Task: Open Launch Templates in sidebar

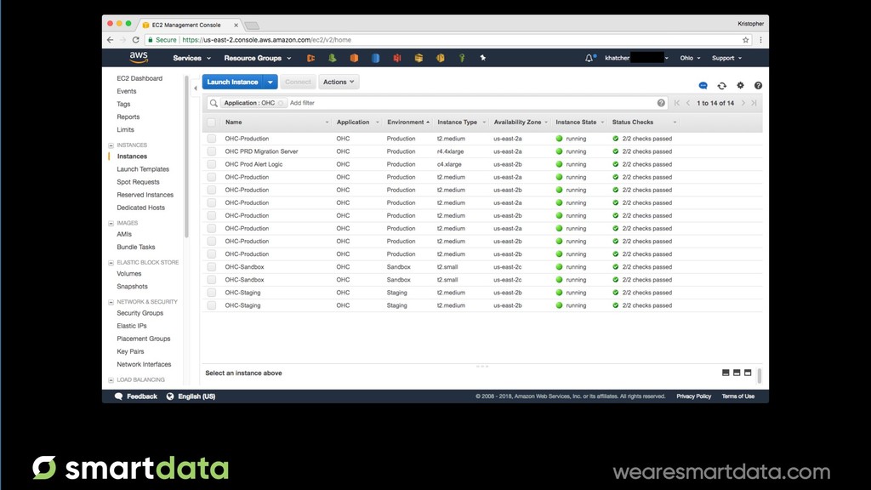Action: coord(143,169)
